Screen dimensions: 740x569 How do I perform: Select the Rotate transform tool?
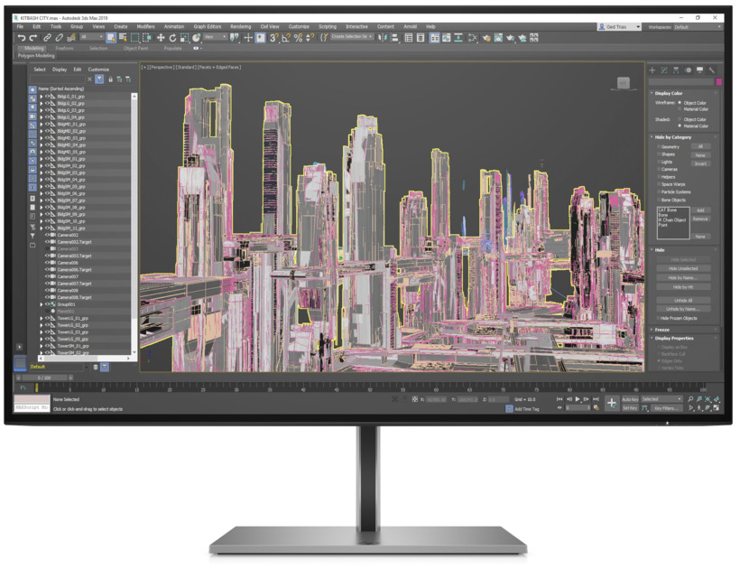[x=172, y=38]
